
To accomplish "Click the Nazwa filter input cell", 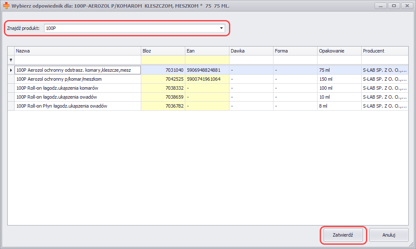I will click(77, 60).
